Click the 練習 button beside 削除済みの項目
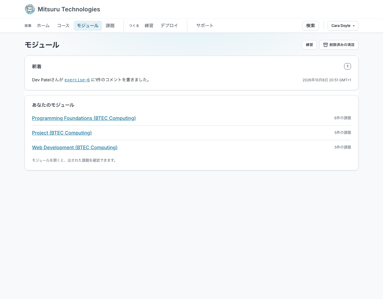Image resolution: width=383 pixels, height=299 pixels. point(309,45)
